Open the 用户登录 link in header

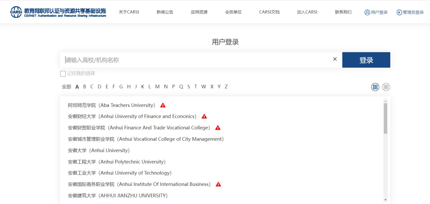[x=376, y=12]
